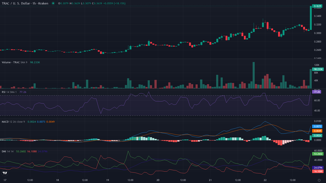Click the tallest volume bar near 120K
Image resolution: width=326 pixels, height=183 pixels.
pos(254,75)
